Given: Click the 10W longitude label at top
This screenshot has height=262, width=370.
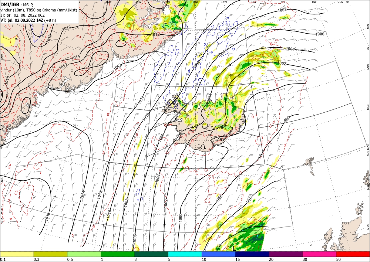Looking at the screenshot, I should 253,2.
